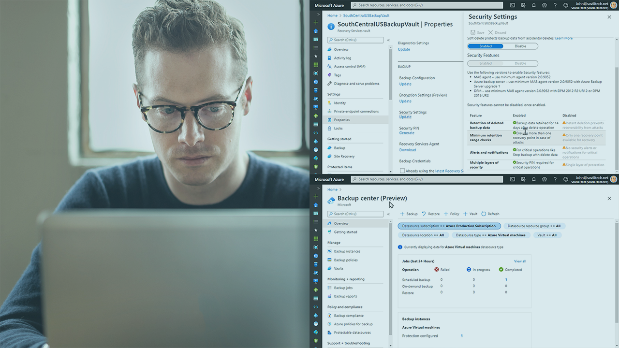The width and height of the screenshot is (619, 348).
Task: Click the Refresh icon in Backup center toolbar
Action: (x=484, y=214)
